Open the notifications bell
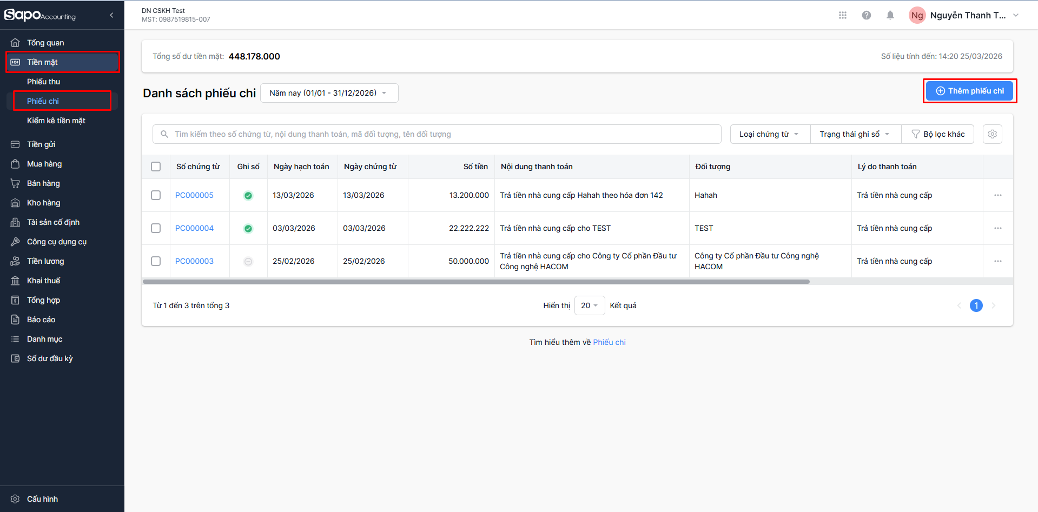Screen dimensions: 1038x512 click(x=890, y=15)
